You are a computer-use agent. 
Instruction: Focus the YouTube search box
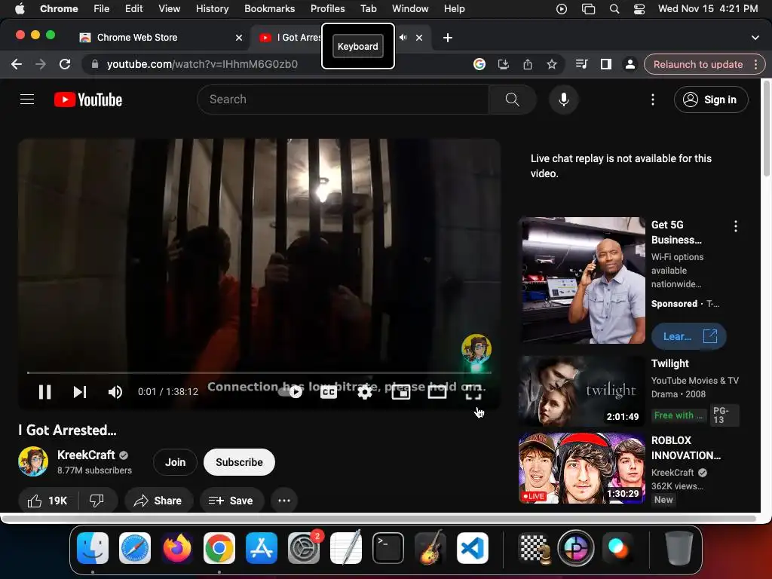click(x=343, y=100)
